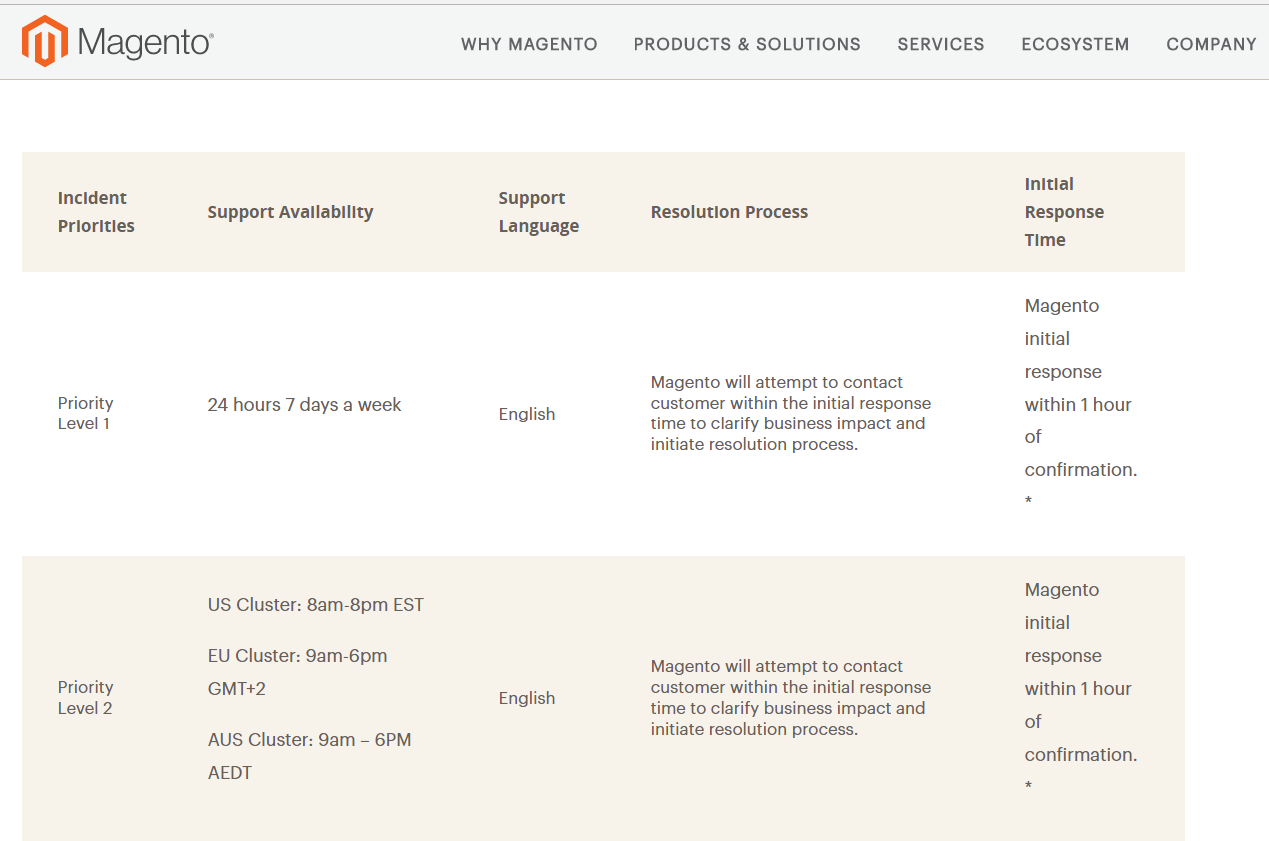Click English in the Priority Level 2 row

[527, 698]
